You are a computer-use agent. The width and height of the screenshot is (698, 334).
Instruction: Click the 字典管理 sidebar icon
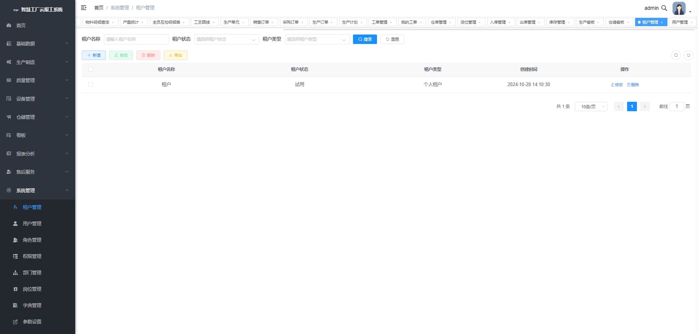pyautogui.click(x=15, y=305)
